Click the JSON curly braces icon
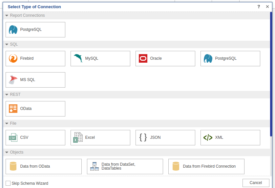 pyautogui.click(x=143, y=137)
